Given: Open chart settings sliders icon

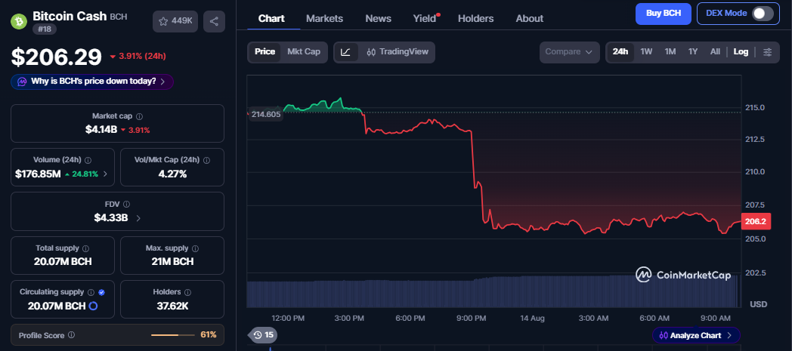Looking at the screenshot, I should [767, 52].
